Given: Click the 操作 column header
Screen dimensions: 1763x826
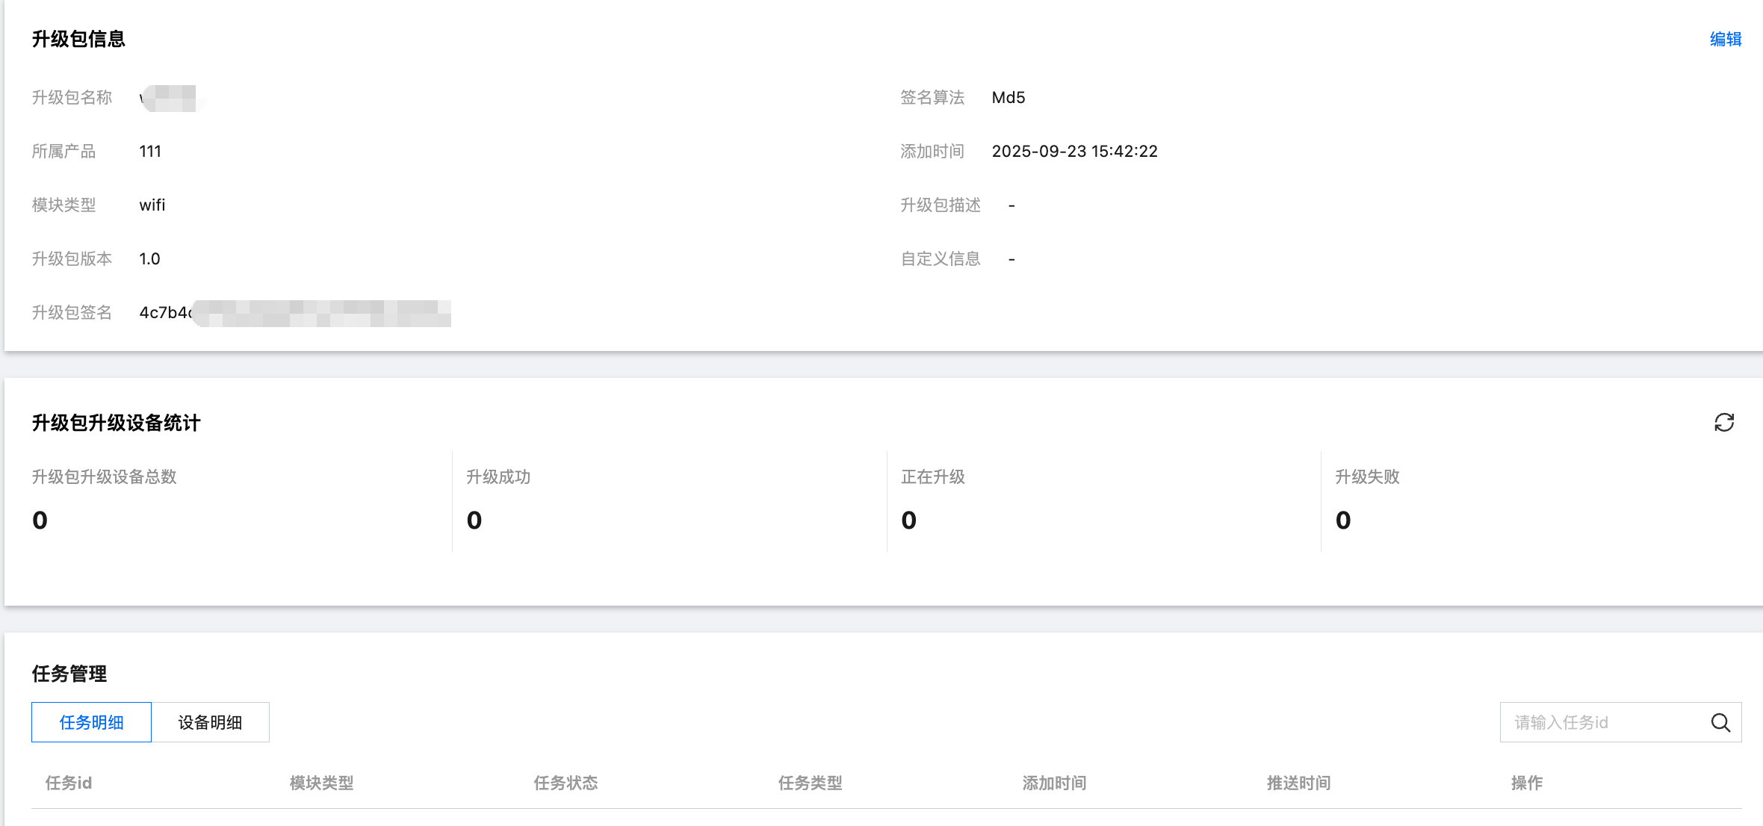Looking at the screenshot, I should pyautogui.click(x=1526, y=783).
